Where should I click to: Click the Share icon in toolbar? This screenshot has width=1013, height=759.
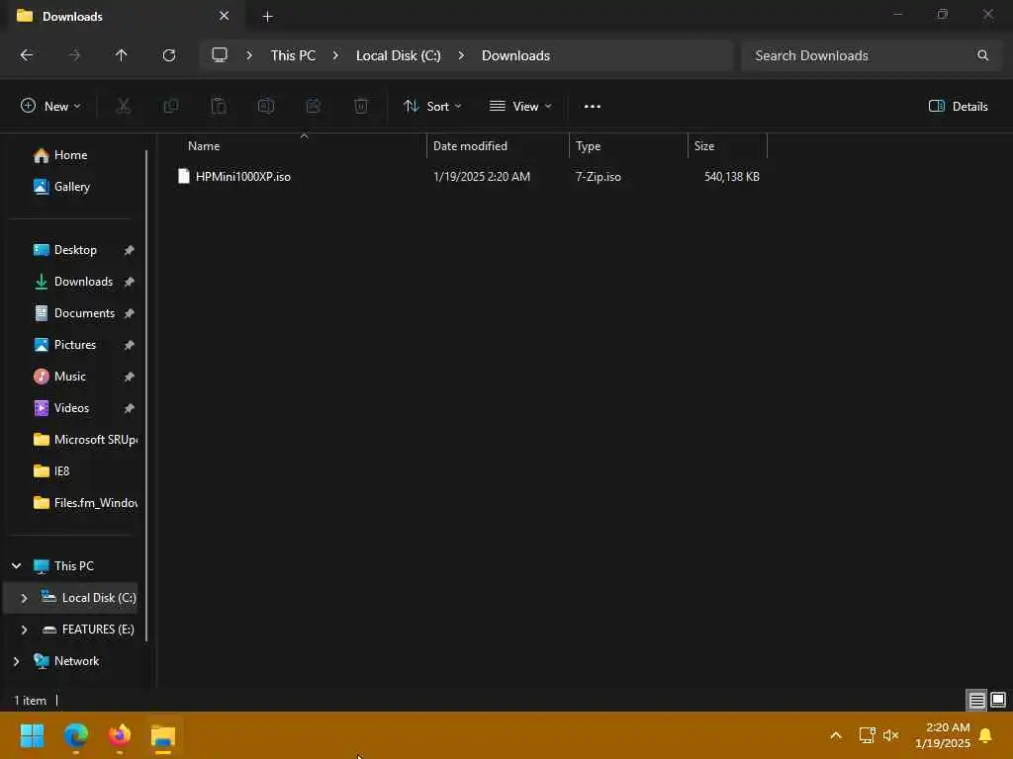314,106
